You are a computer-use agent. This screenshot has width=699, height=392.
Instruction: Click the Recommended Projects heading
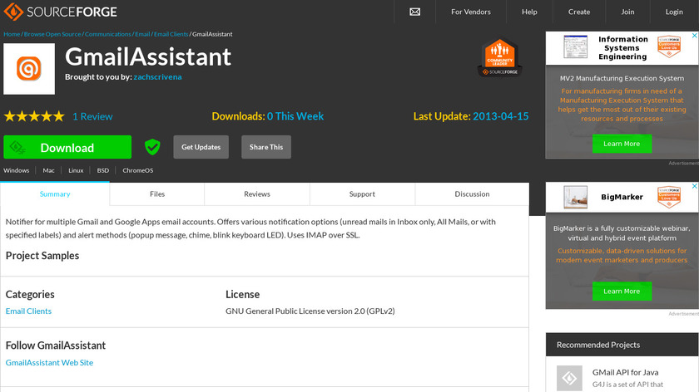[598, 345]
